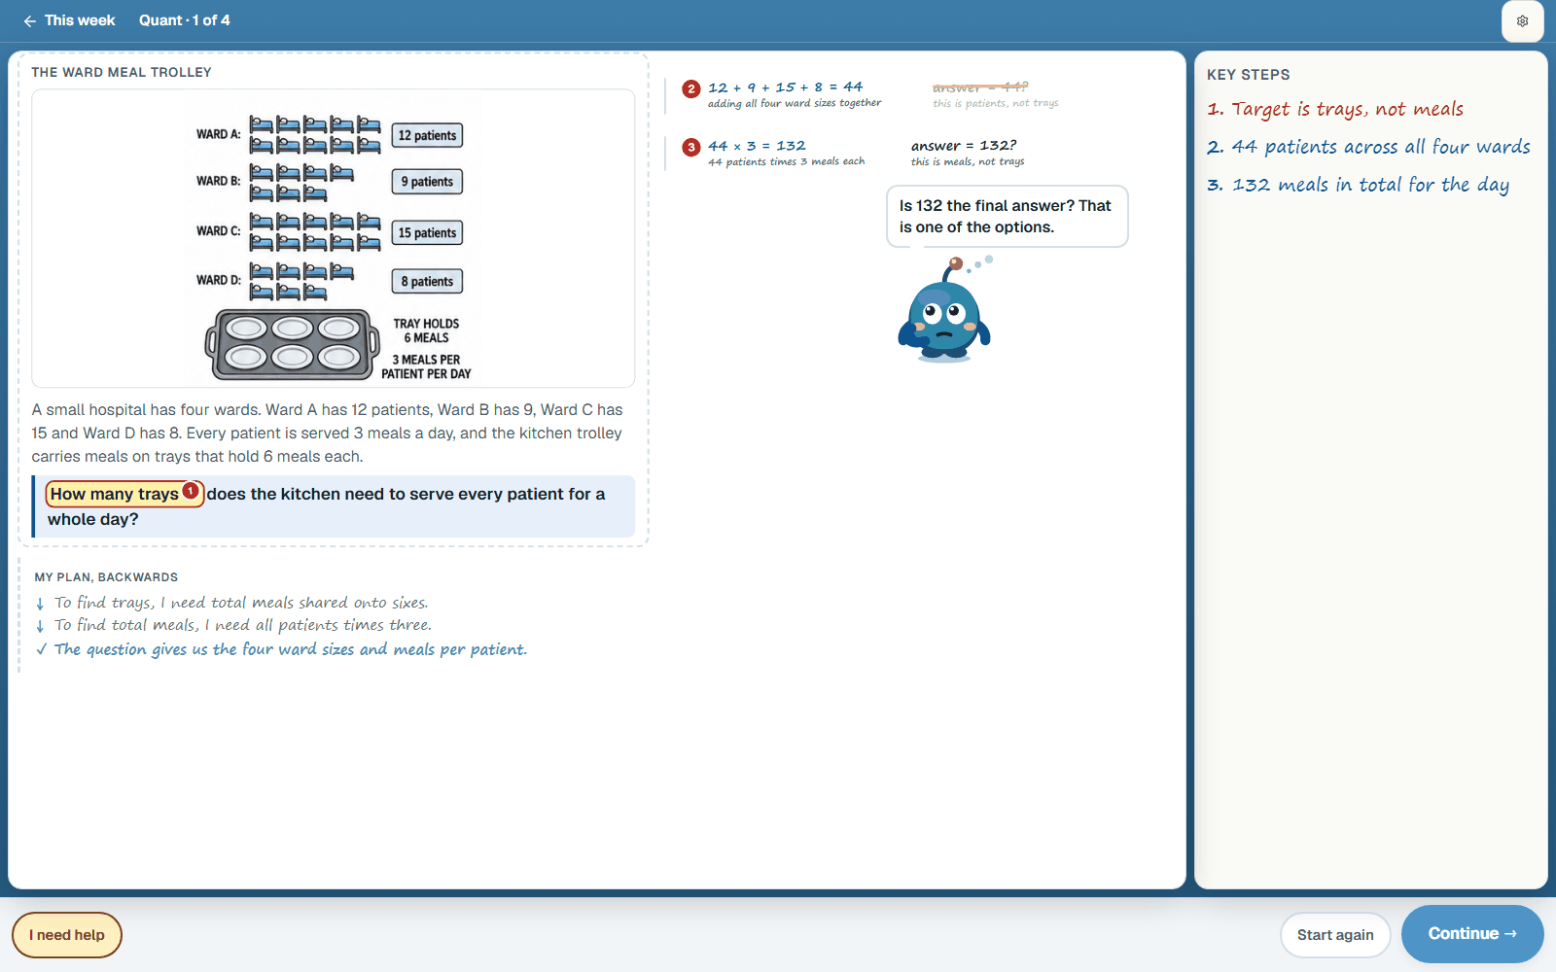Click the equation '12 + 9 + 15 + 8 = 44'

pyautogui.click(x=785, y=87)
